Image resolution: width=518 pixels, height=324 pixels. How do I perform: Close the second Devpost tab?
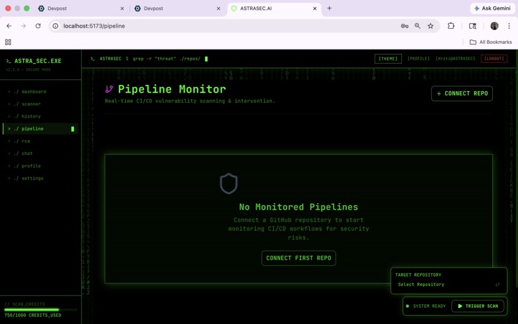[x=219, y=8]
